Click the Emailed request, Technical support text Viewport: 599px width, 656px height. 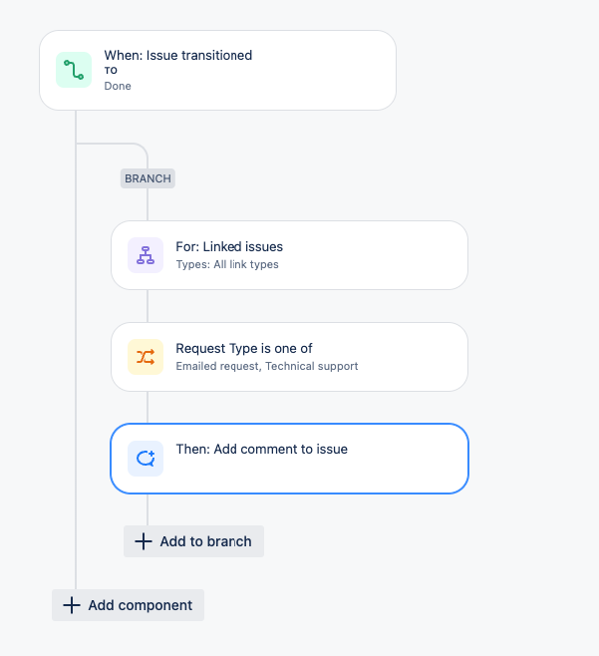[x=267, y=366]
